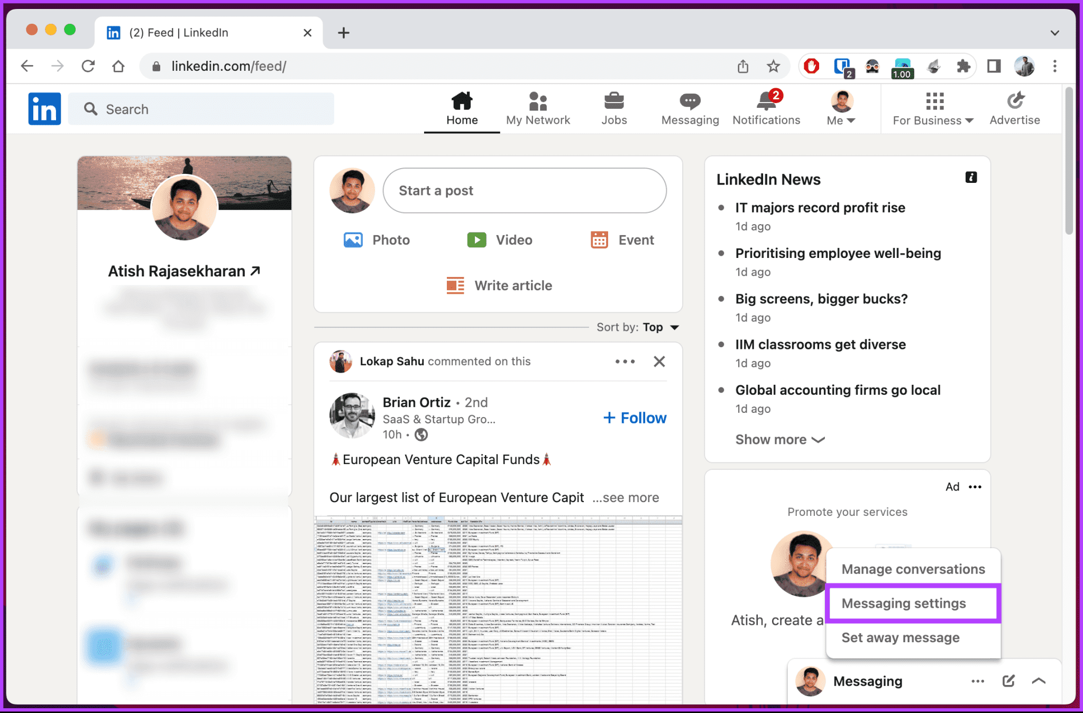Open Lokap Sahu's profile link
This screenshot has height=713, width=1083.
[x=392, y=361]
